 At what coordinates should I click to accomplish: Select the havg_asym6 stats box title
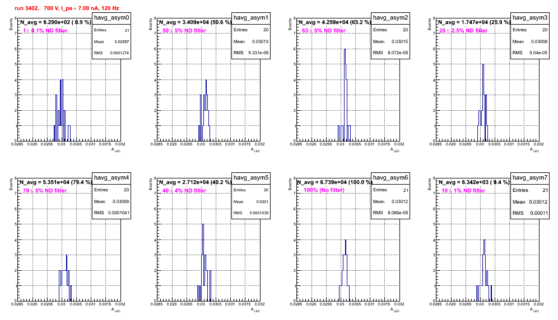pos(390,178)
